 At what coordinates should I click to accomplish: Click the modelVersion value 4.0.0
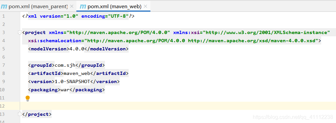point(77,49)
